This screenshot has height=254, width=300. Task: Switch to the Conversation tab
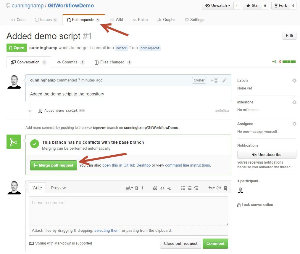click(x=29, y=62)
